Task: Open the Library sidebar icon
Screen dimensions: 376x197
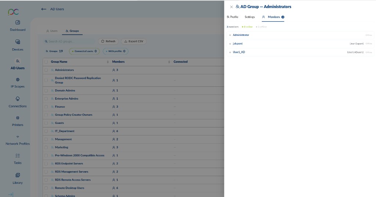Action: (18, 175)
